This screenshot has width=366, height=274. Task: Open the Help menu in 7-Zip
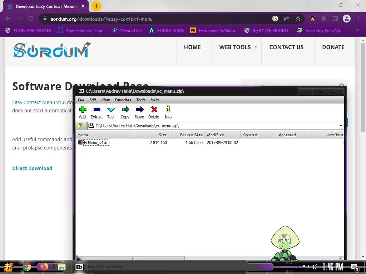[x=154, y=100]
